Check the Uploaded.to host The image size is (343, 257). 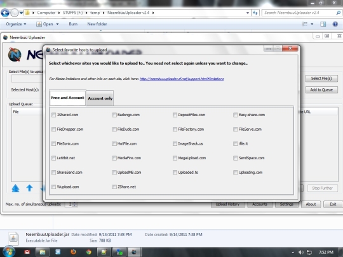point(175,173)
